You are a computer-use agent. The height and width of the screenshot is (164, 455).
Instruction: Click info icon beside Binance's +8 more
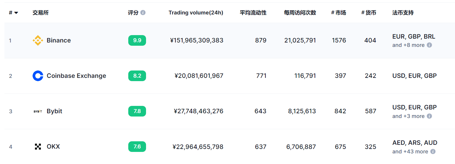pos(429,45)
